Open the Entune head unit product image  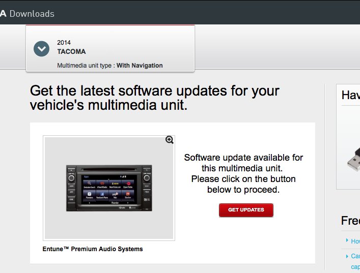(x=109, y=188)
